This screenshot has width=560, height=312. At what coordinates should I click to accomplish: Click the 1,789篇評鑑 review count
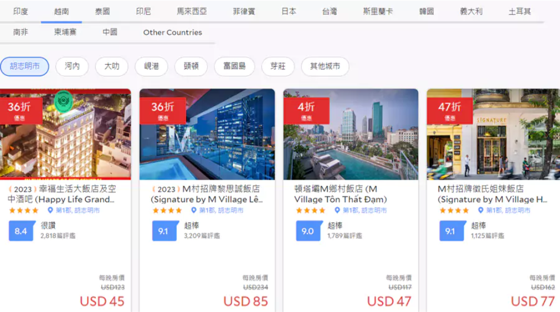click(345, 236)
